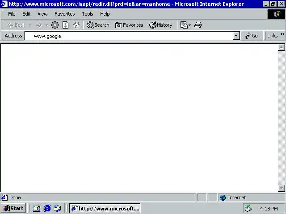
Task: Open the Edit menu
Action: tap(26, 14)
